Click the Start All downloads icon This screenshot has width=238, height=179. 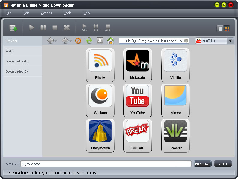pyautogui.click(x=85, y=28)
